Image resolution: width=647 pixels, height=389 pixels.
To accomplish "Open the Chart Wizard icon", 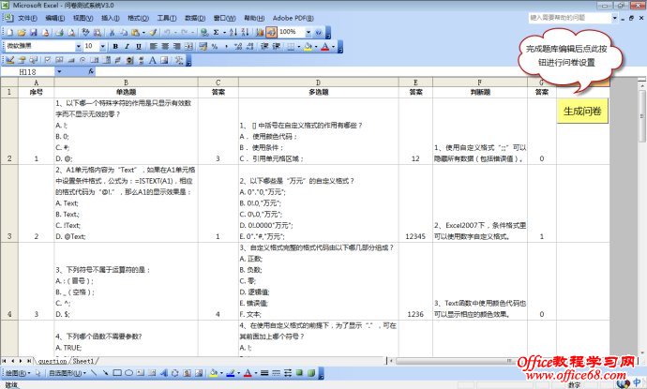I will click(260, 32).
